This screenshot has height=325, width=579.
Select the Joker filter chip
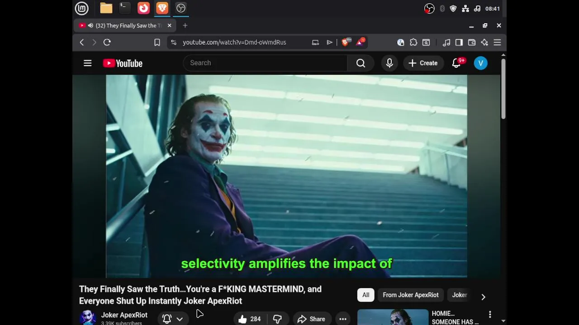tap(460, 295)
